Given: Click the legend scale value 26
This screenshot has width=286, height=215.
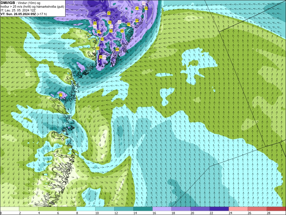Looking at the screenshot, I should pyautogui.click(x=249, y=213).
